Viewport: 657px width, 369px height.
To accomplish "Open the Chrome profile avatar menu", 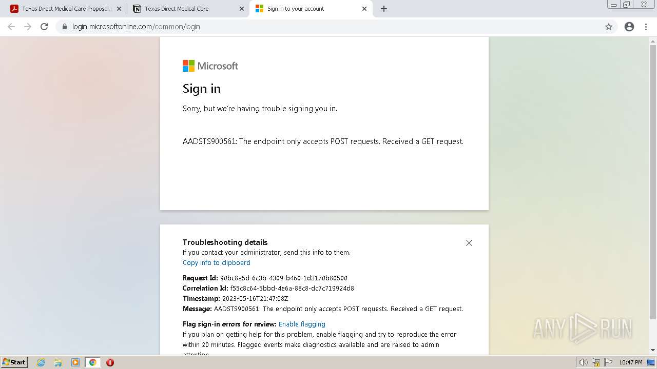I will click(x=629, y=27).
